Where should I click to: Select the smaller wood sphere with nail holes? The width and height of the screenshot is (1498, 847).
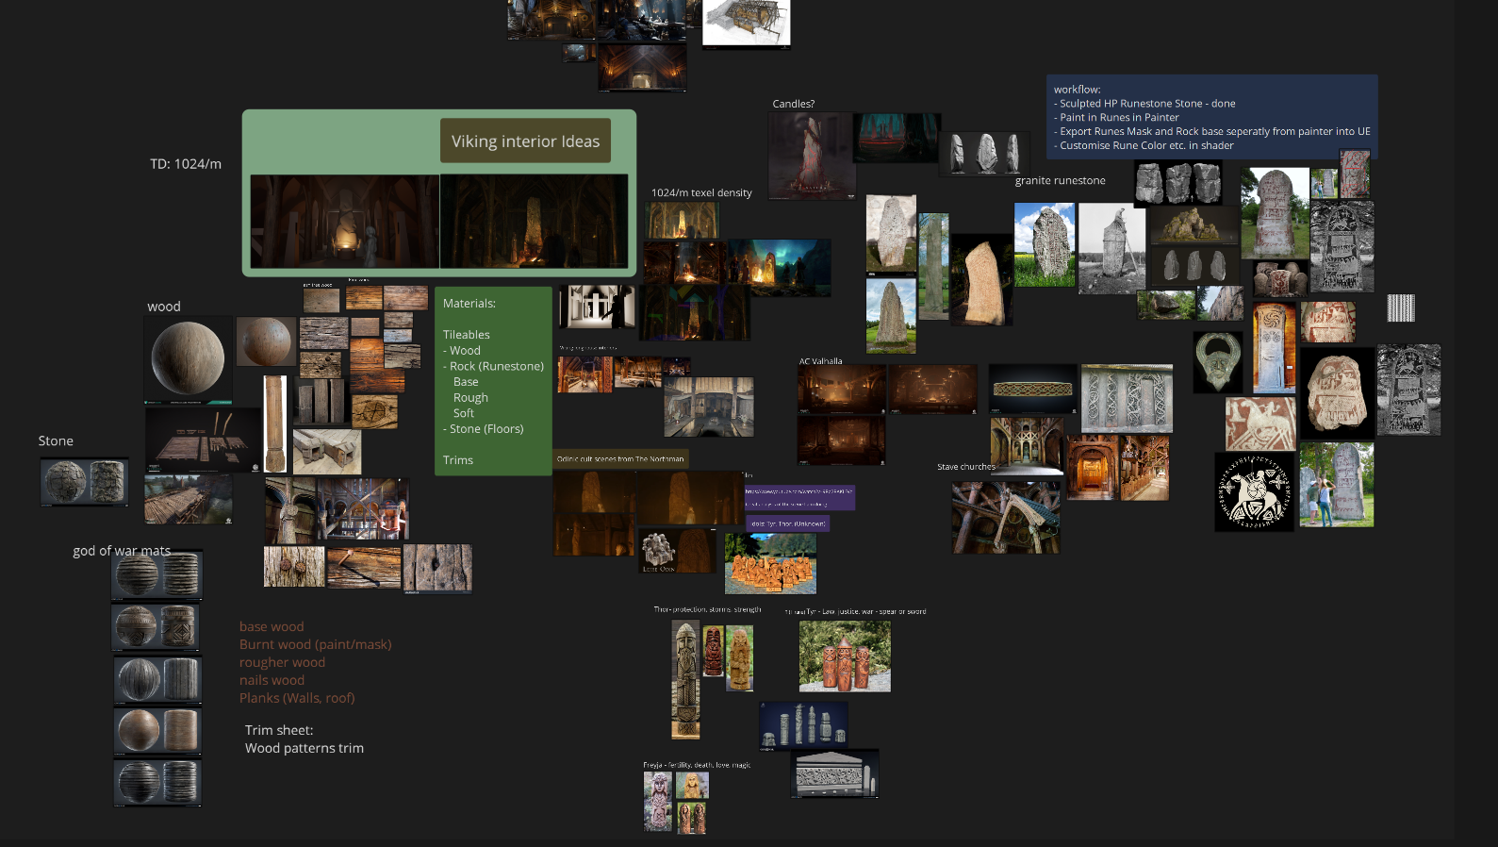click(x=265, y=341)
